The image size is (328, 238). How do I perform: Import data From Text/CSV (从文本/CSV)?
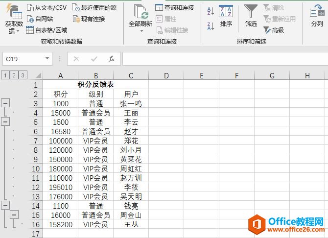47,8
